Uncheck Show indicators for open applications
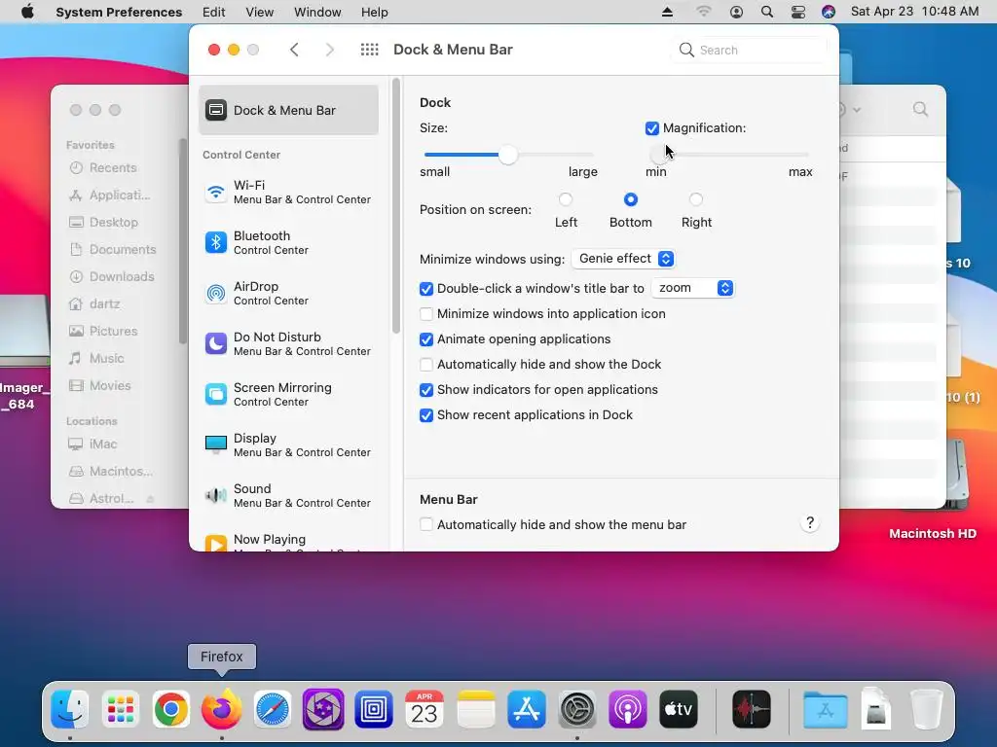This screenshot has width=997, height=747. point(426,390)
